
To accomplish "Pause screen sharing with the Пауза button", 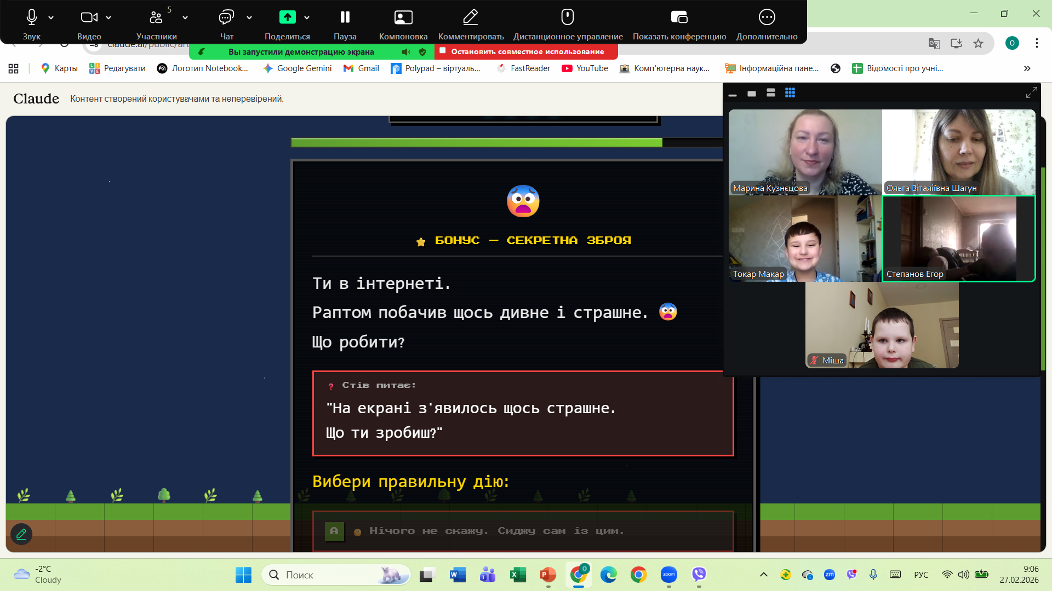I will click(x=345, y=18).
